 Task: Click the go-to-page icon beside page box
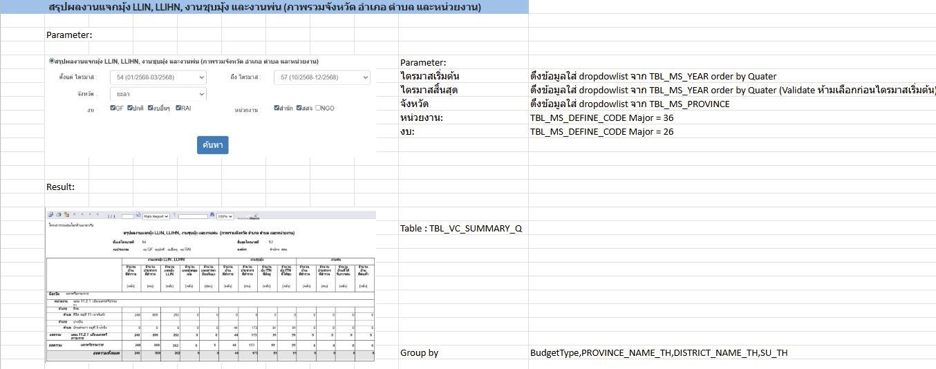click(x=138, y=216)
